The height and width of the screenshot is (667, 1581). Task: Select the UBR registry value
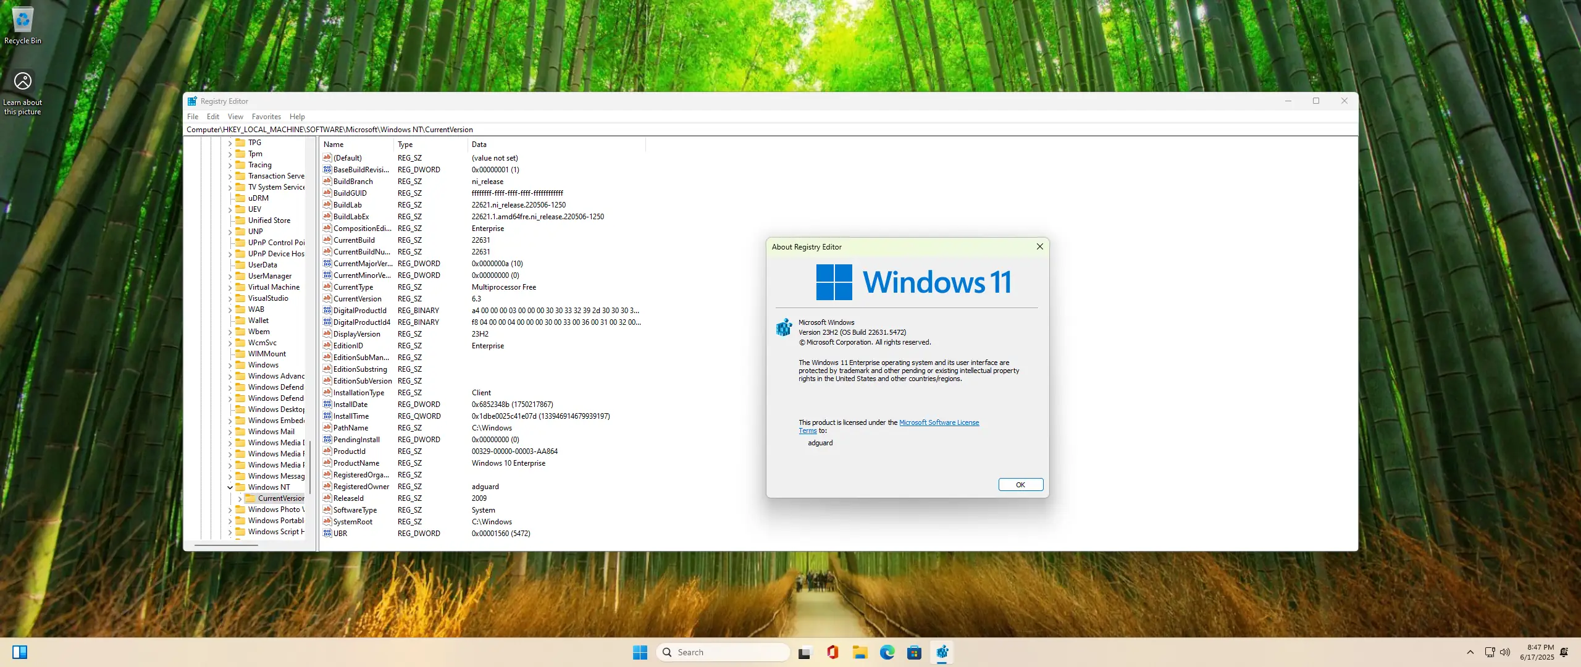tap(340, 534)
